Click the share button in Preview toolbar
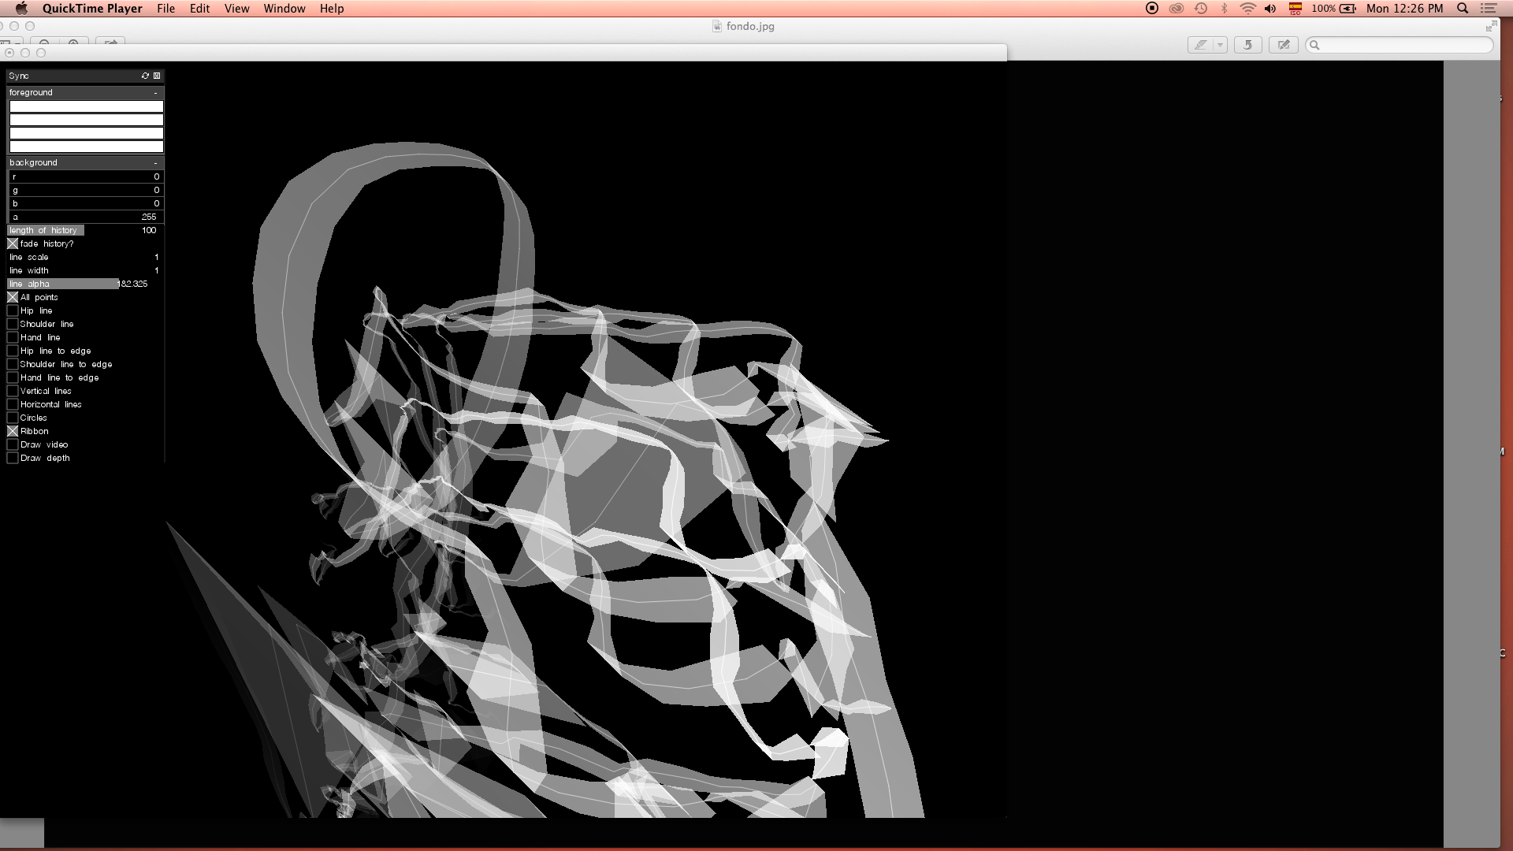The width and height of the screenshot is (1513, 851). coord(111,41)
